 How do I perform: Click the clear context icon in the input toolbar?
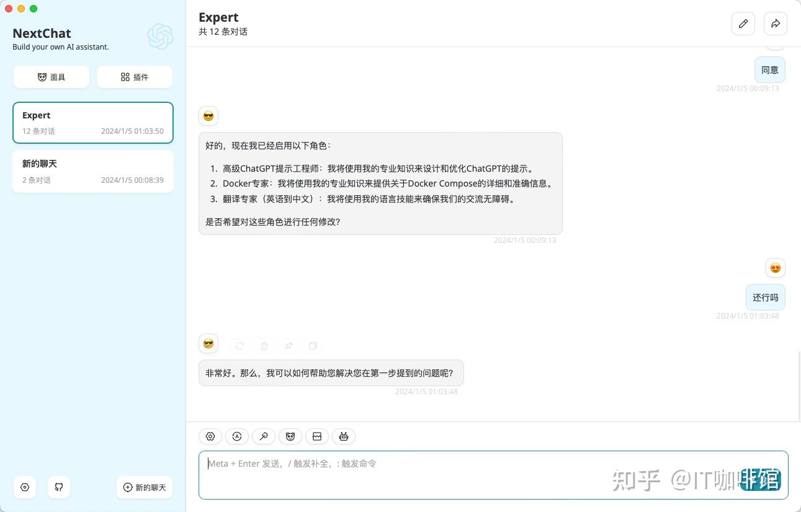click(x=317, y=436)
